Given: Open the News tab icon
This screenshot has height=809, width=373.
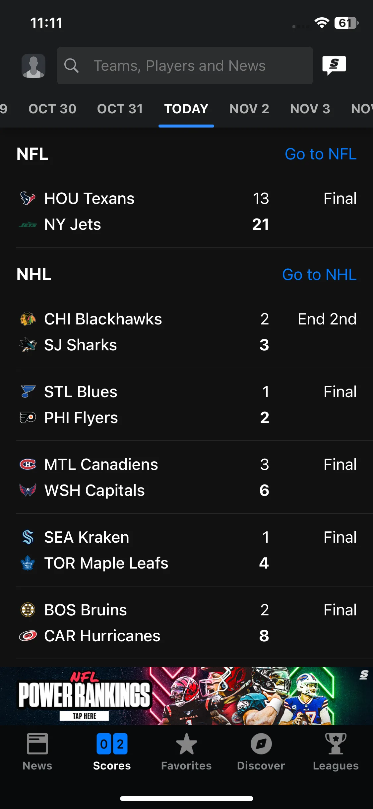Looking at the screenshot, I should coord(37,744).
